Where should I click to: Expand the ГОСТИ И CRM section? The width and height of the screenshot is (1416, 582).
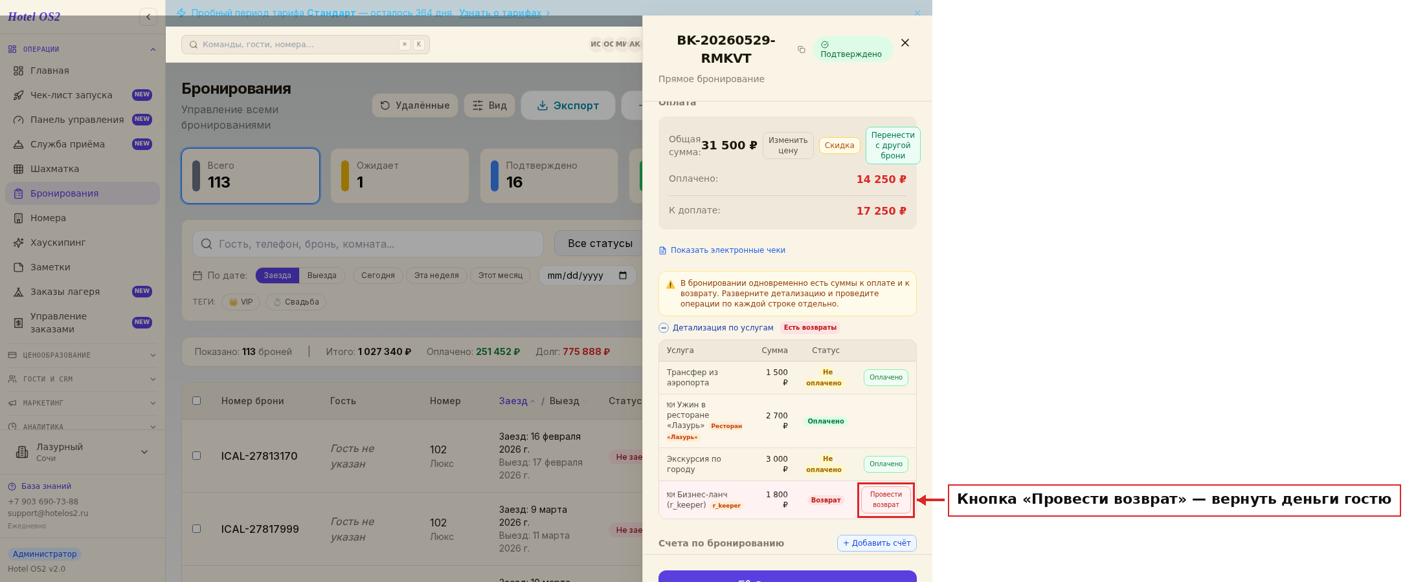point(82,379)
